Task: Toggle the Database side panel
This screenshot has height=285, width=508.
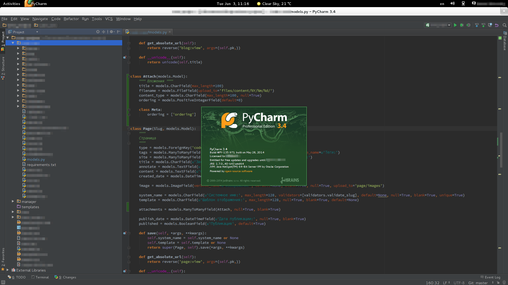Action: pos(505,42)
